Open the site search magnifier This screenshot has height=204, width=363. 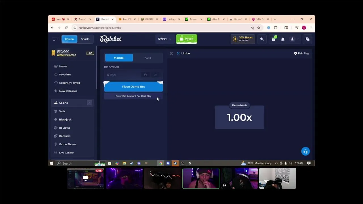262,39
